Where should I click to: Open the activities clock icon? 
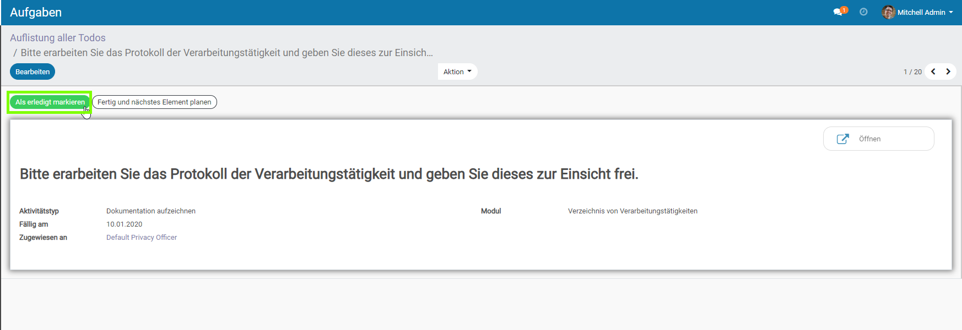tap(863, 12)
